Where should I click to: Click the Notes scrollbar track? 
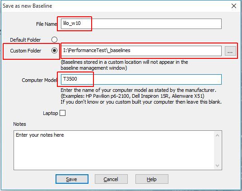pos(218,150)
